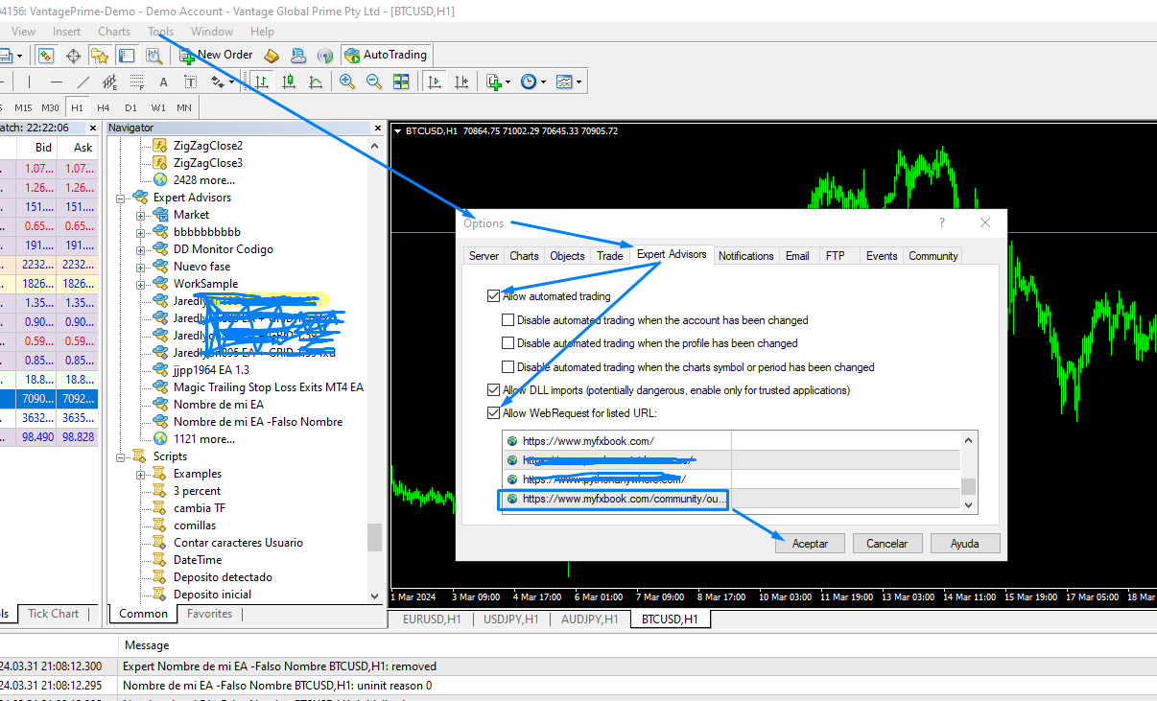1157x701 pixels.
Task: Toggle Allow DLL imports checkbox
Action: click(494, 390)
